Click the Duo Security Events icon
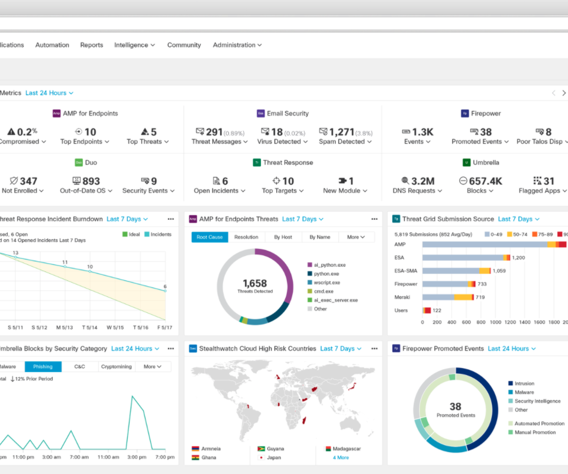Screen dimensions: 568x474 [145, 181]
